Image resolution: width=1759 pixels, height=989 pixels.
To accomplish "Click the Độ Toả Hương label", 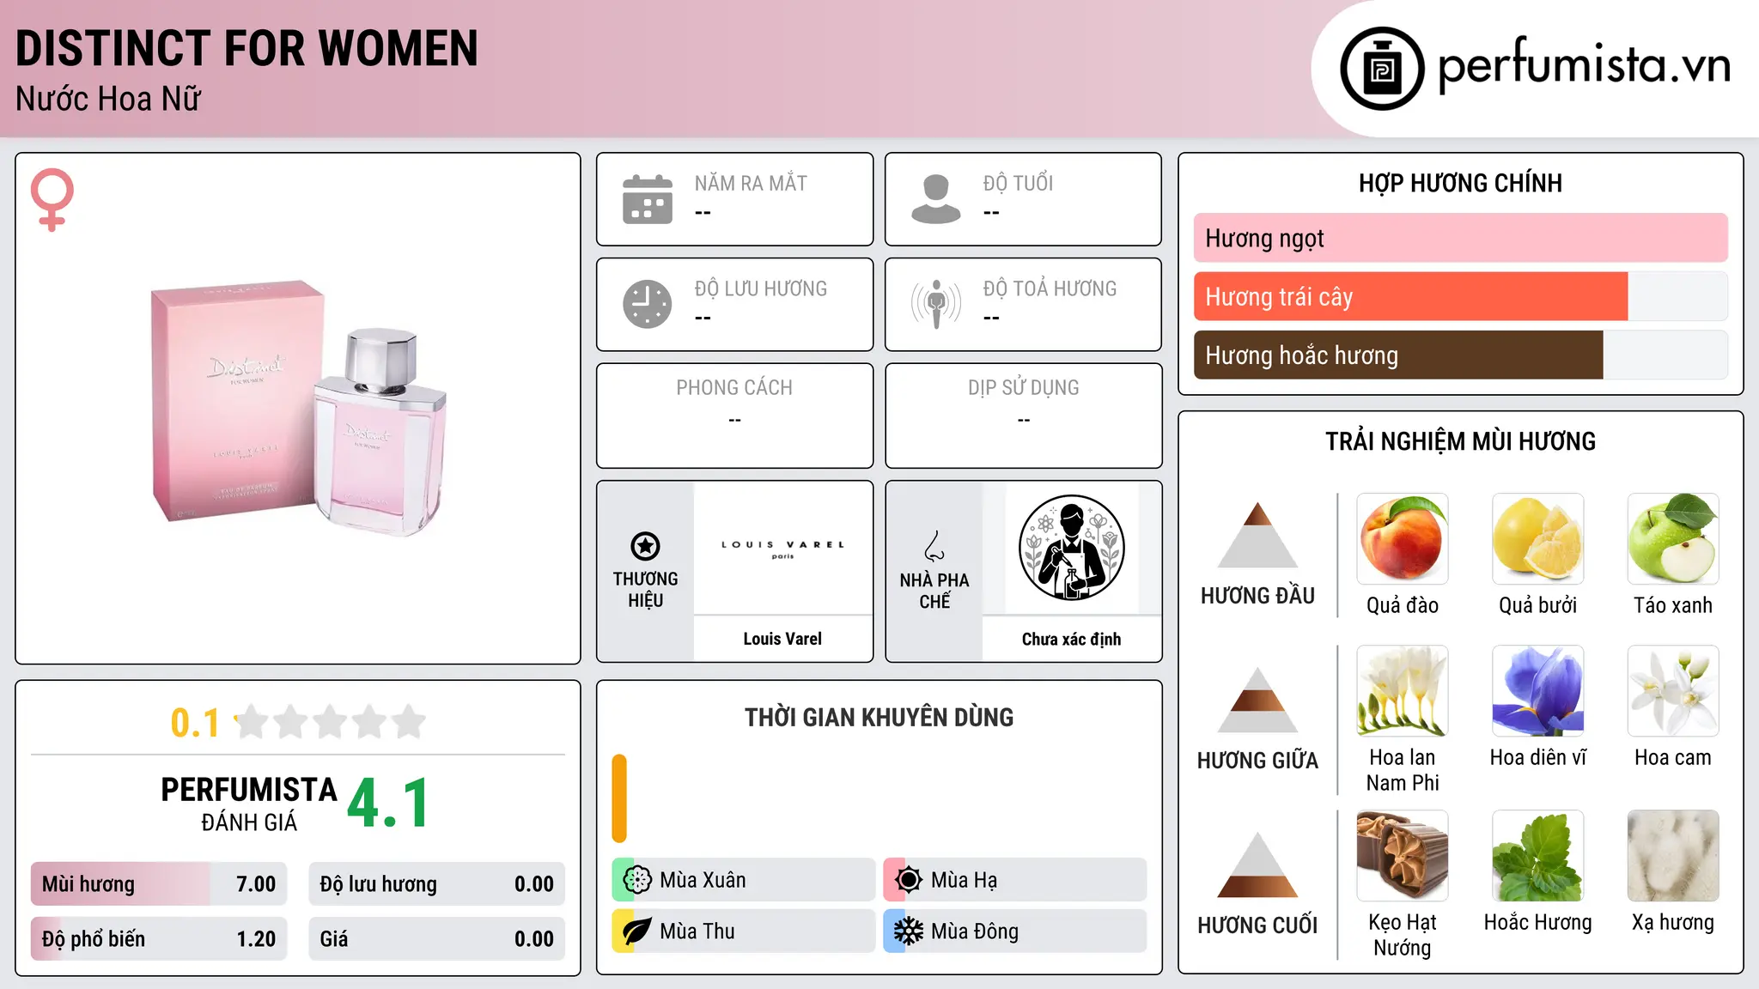I will [x=1050, y=288].
